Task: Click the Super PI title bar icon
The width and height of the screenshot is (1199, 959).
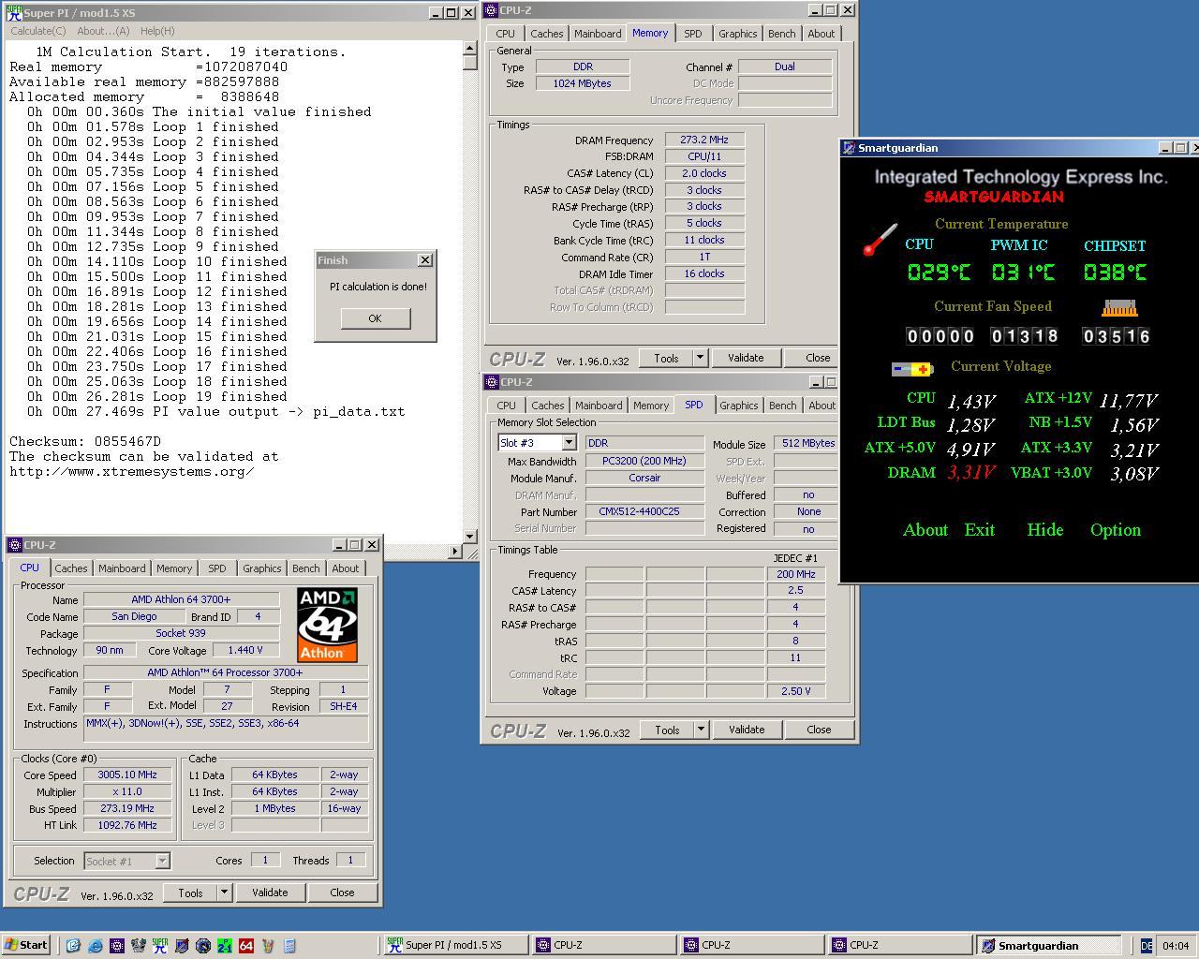Action: coord(14,13)
